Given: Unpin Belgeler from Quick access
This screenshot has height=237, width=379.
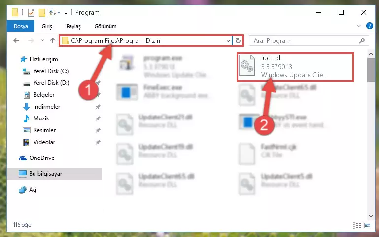Looking at the screenshot, I should [x=98, y=95].
